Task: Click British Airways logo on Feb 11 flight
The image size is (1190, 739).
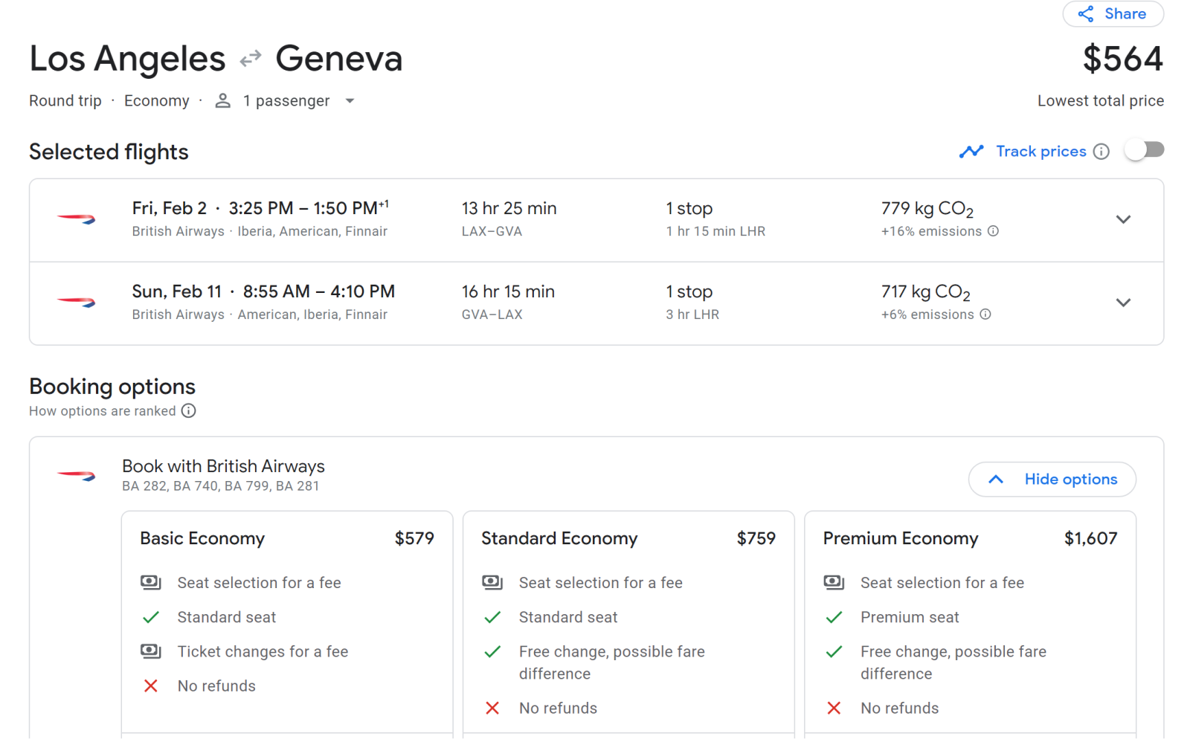Action: click(x=76, y=302)
